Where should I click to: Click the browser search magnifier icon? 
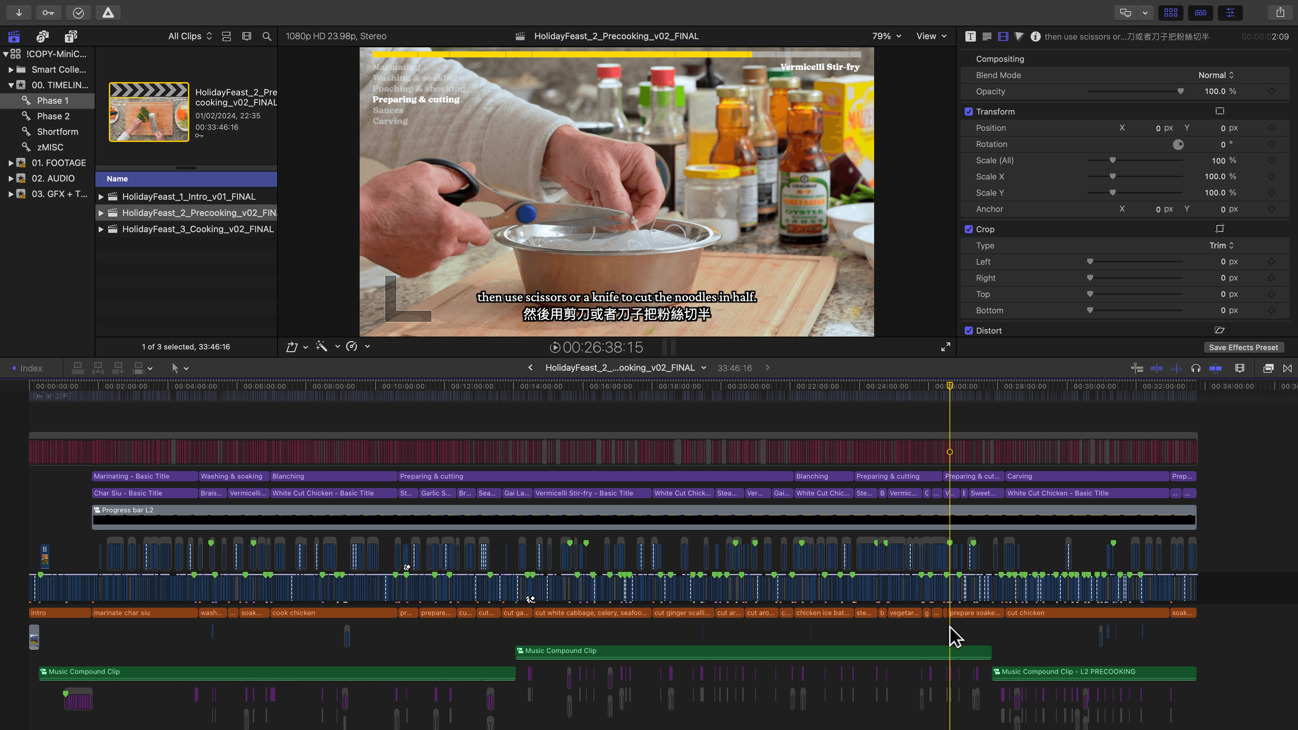[x=267, y=36]
